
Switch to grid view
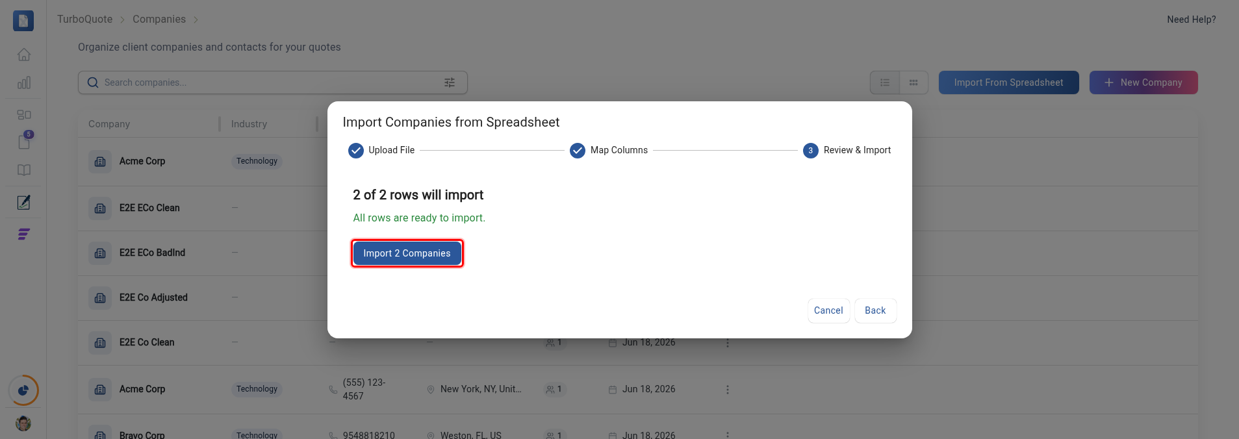[x=913, y=82]
